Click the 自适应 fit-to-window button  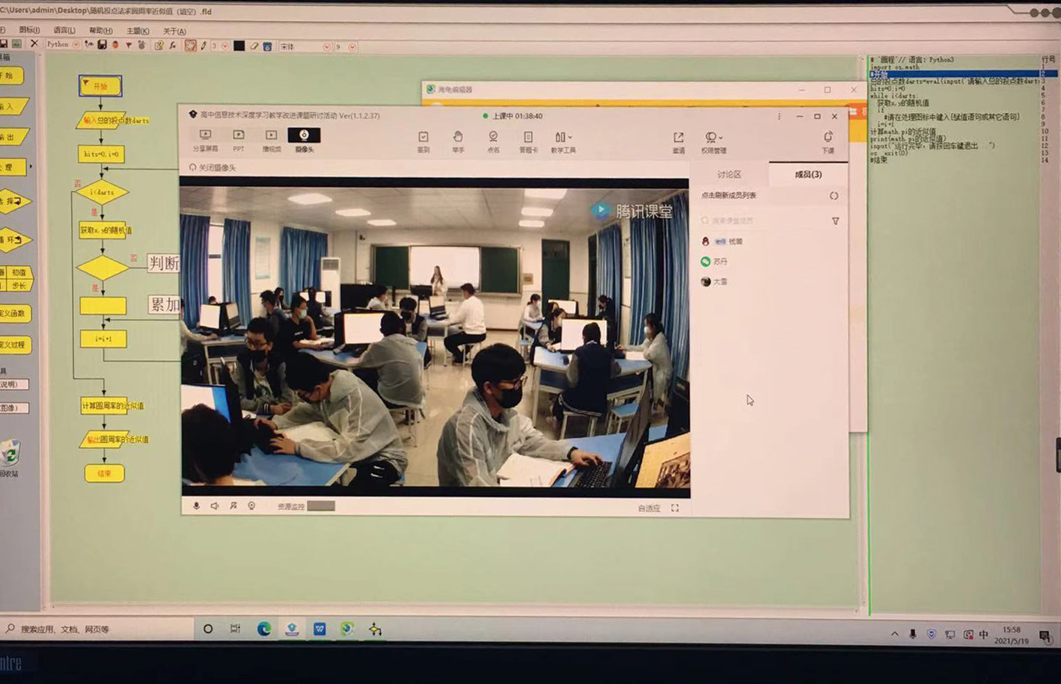[649, 508]
